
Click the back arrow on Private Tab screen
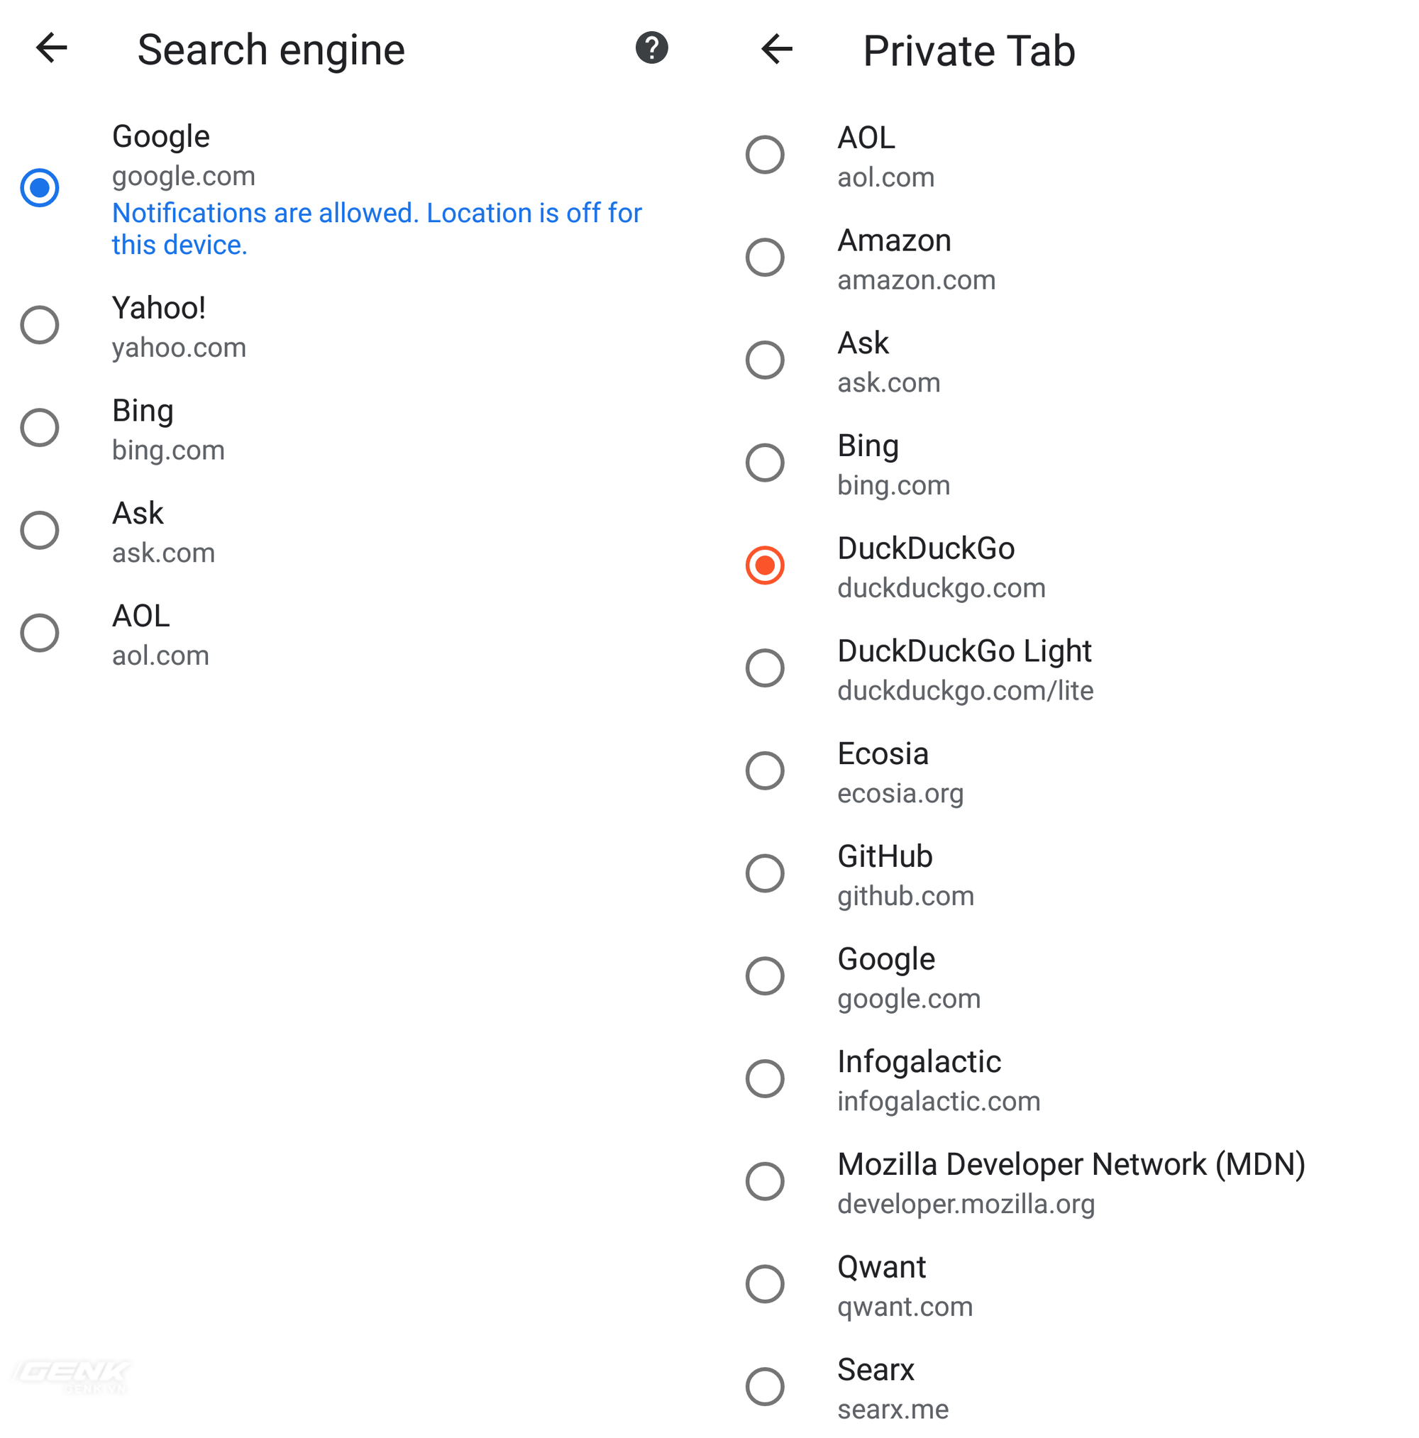(775, 49)
